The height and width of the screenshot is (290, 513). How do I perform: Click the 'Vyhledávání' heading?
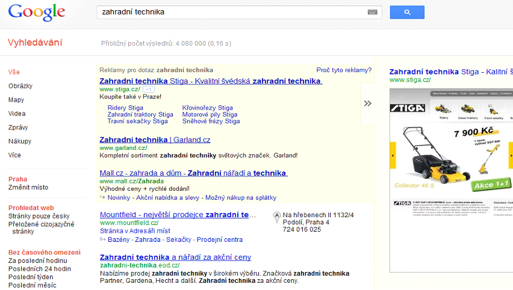[35, 43]
